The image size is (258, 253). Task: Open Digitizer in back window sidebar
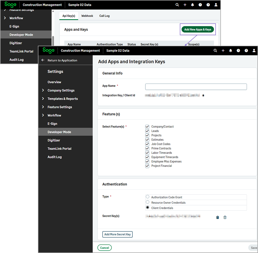coord(16,43)
